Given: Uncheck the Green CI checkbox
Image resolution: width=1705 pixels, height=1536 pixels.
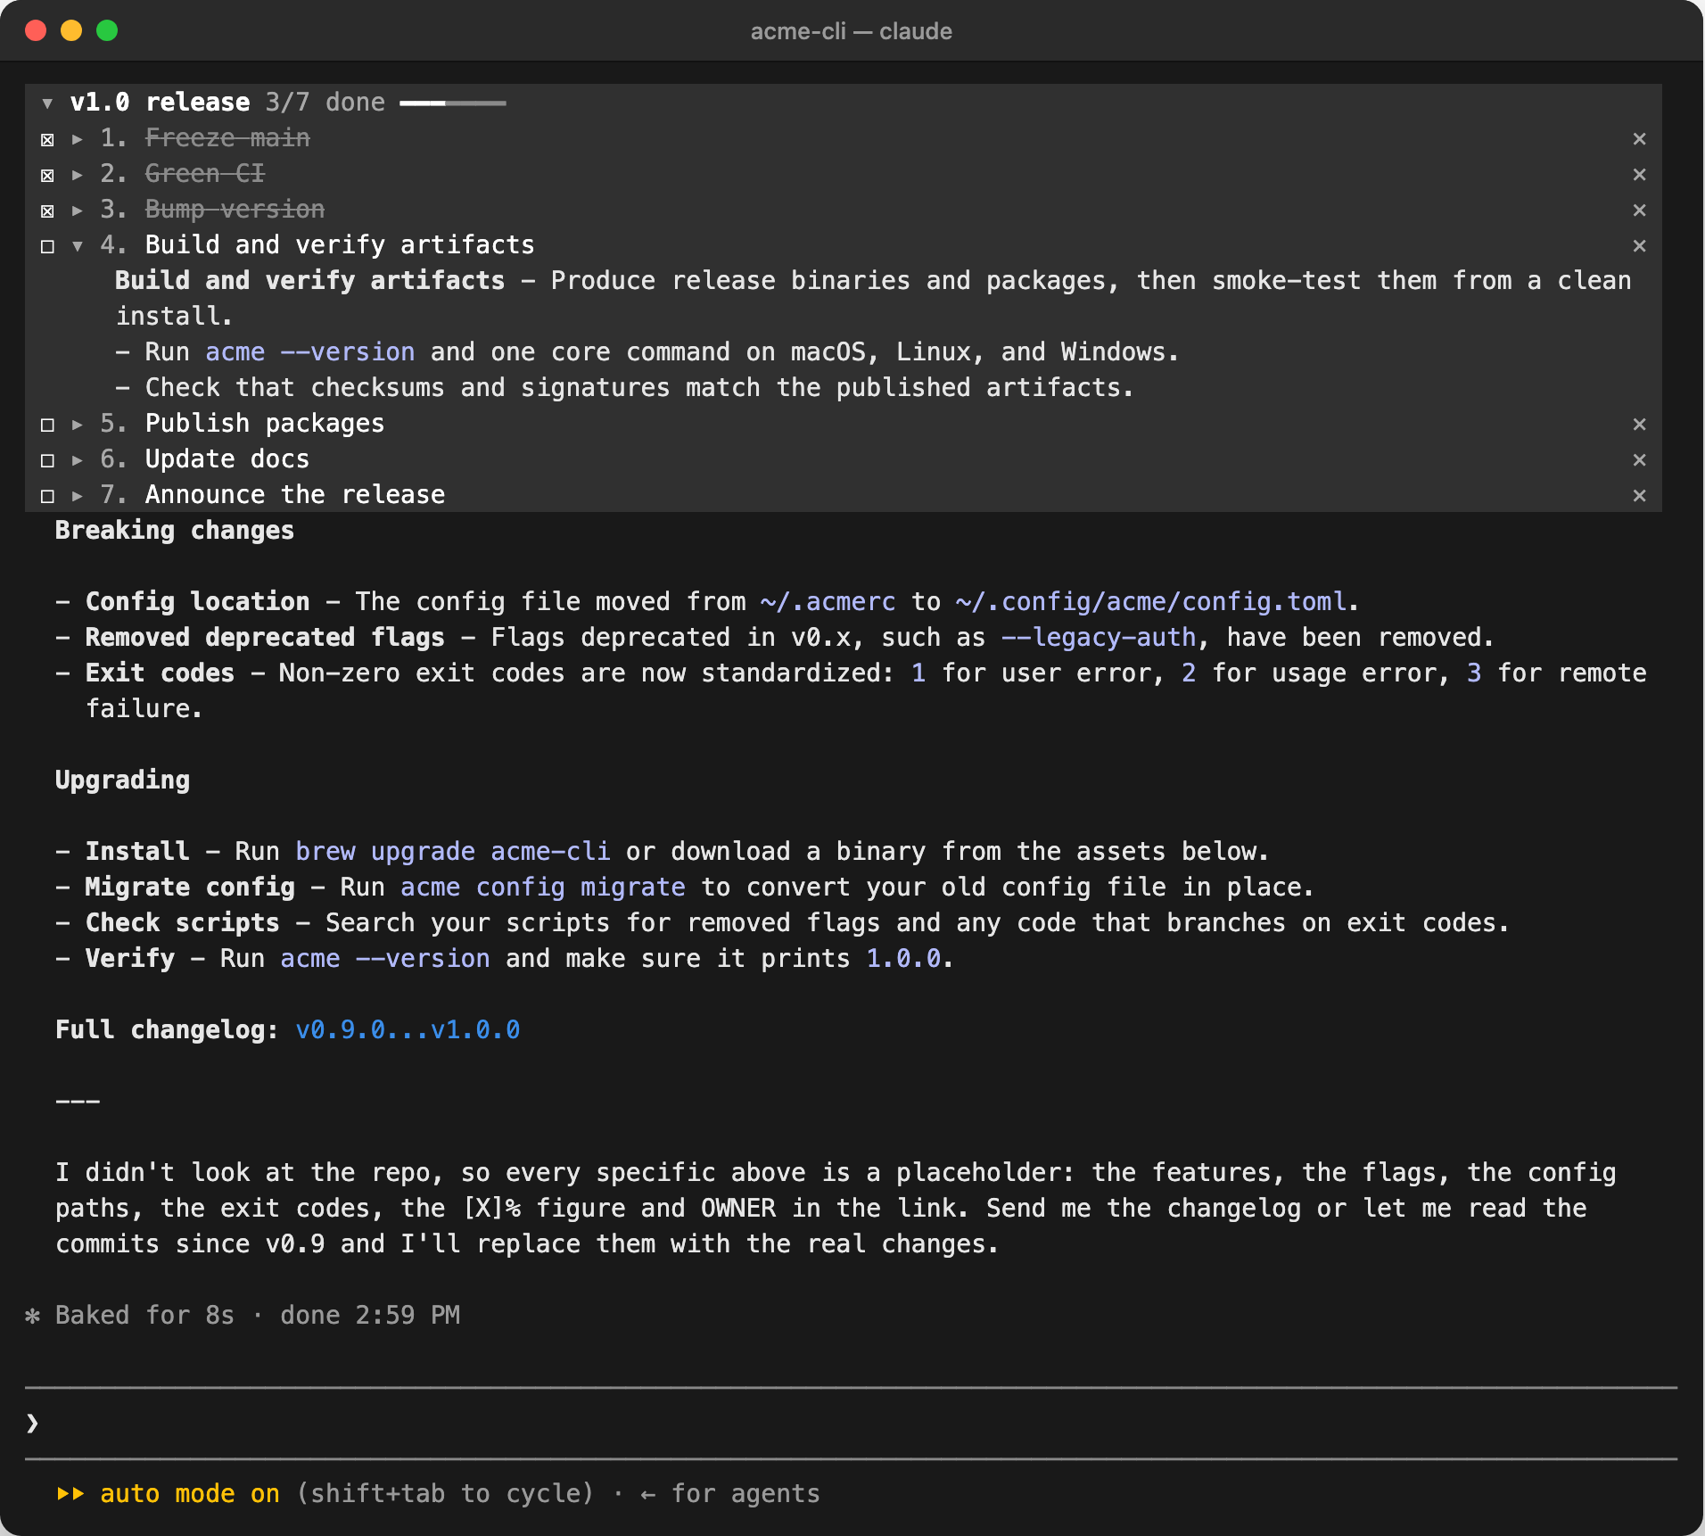Looking at the screenshot, I should pyautogui.click(x=47, y=175).
